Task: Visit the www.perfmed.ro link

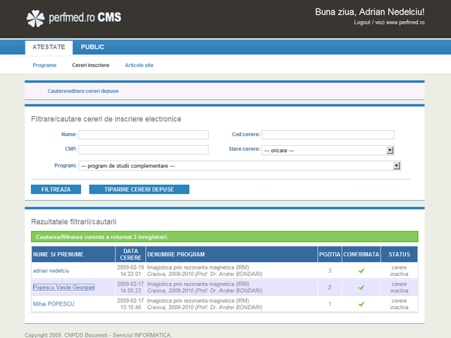Action: click(x=405, y=23)
